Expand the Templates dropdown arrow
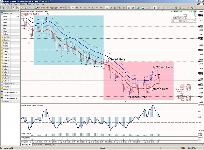Viewport: 204px width, 150px height. point(150,8)
